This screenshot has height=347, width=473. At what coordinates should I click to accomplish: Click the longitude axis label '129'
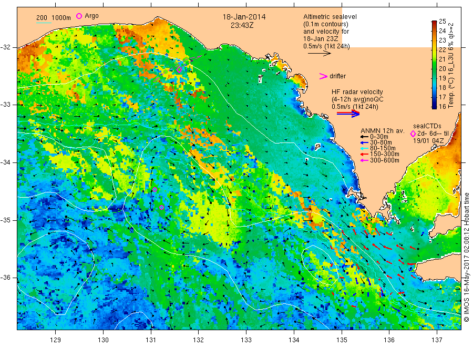56,340
